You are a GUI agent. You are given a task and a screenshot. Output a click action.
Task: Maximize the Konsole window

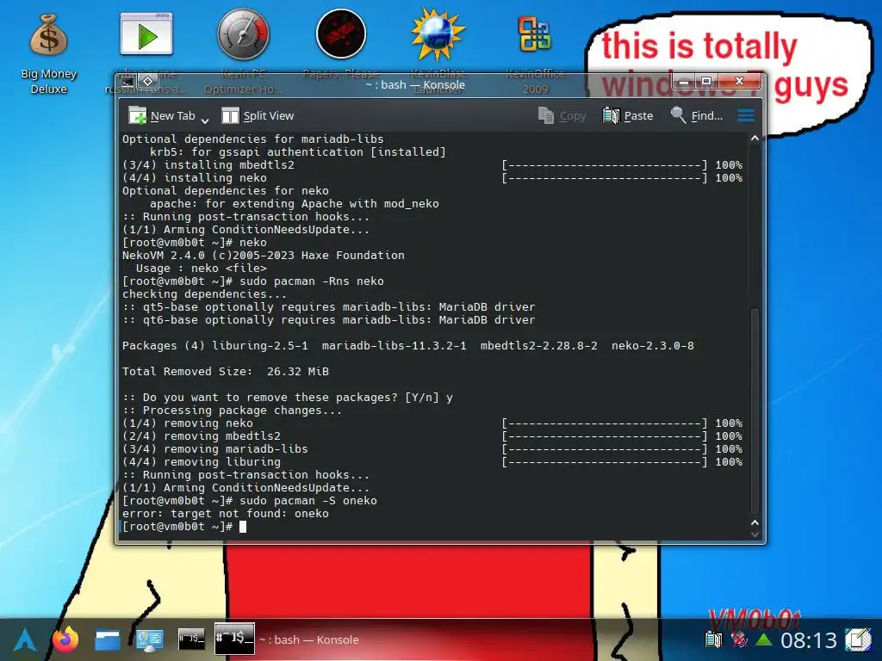click(706, 82)
